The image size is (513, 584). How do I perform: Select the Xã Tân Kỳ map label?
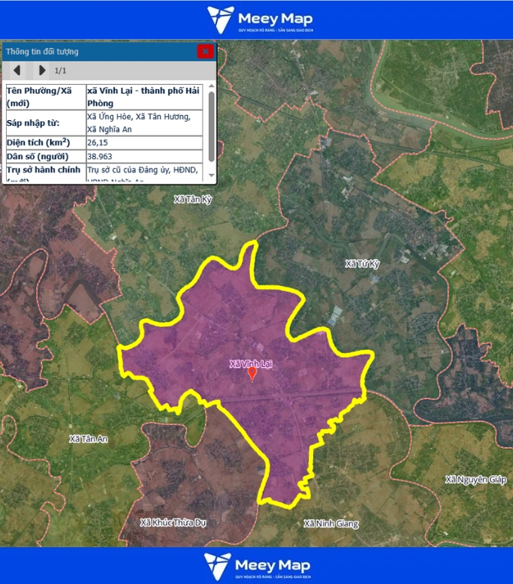click(193, 199)
